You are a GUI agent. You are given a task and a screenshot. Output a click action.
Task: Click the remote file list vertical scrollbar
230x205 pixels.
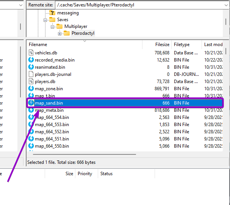point(226,51)
